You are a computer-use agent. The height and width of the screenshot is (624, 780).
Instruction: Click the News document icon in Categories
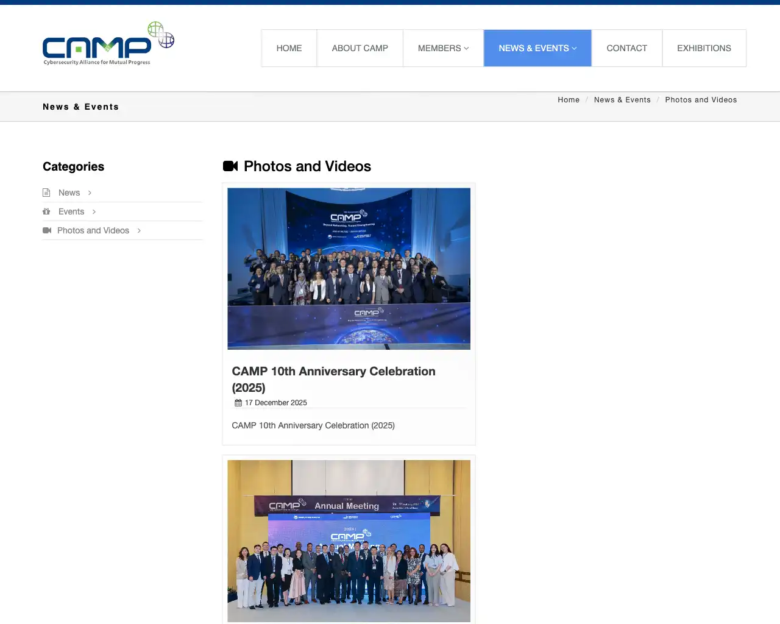[46, 193]
